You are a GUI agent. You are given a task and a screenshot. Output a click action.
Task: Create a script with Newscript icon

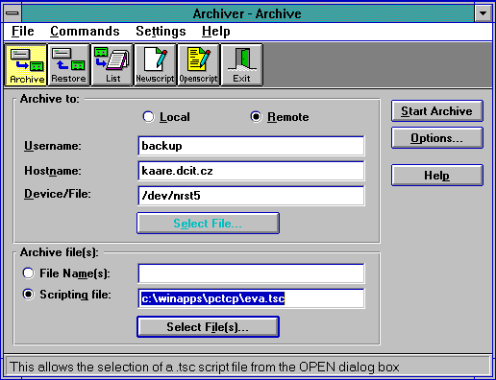click(155, 65)
